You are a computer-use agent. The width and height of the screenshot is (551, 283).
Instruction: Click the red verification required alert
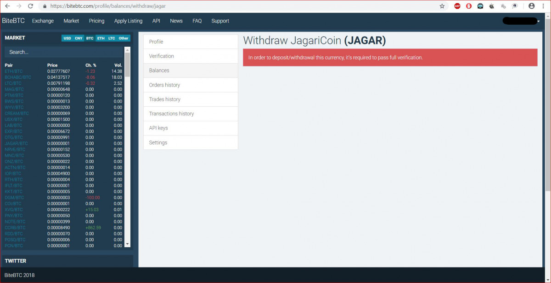click(x=390, y=58)
